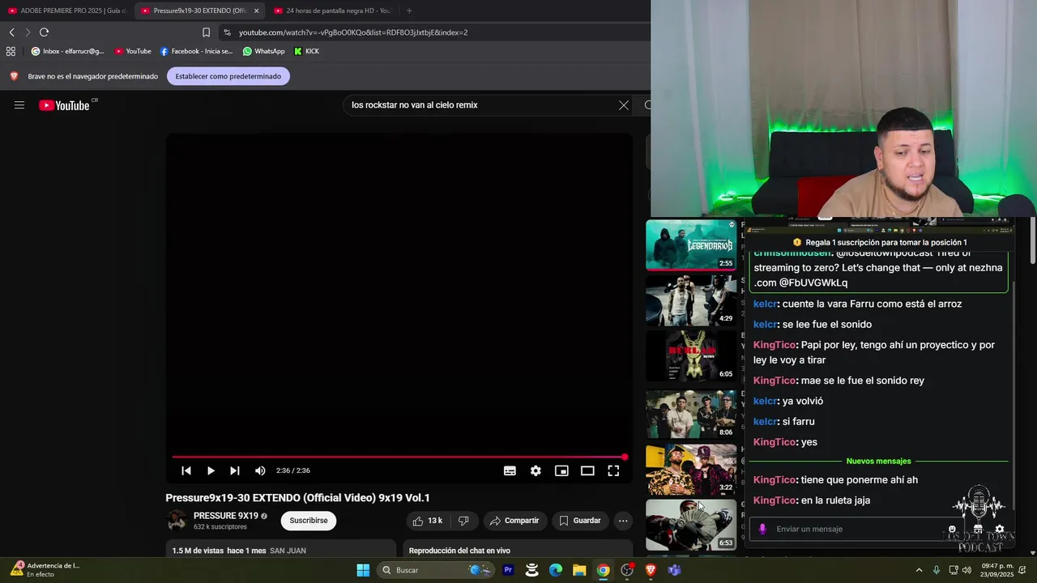The height and width of the screenshot is (583, 1037).
Task: Play the finished video
Action: coord(211,470)
